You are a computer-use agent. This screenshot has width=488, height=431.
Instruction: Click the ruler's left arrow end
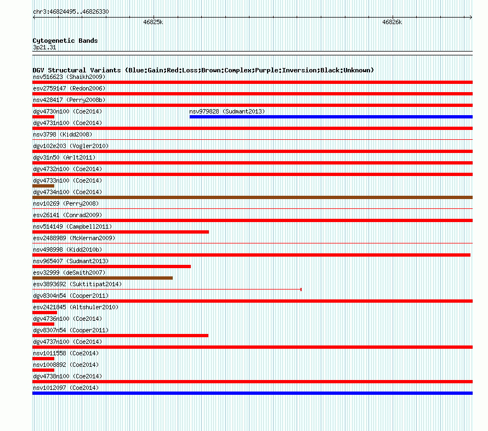34,18
